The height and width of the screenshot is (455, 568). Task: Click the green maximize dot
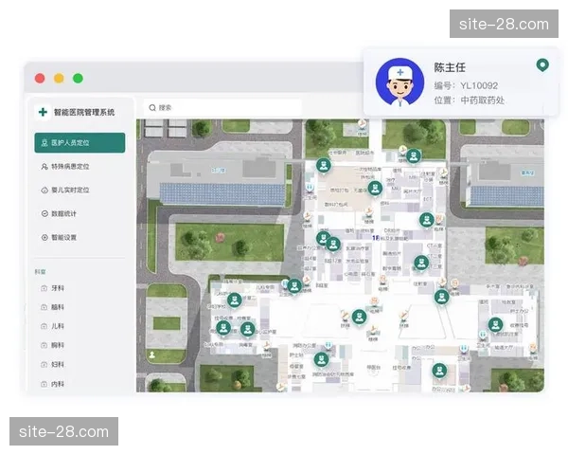(x=78, y=79)
